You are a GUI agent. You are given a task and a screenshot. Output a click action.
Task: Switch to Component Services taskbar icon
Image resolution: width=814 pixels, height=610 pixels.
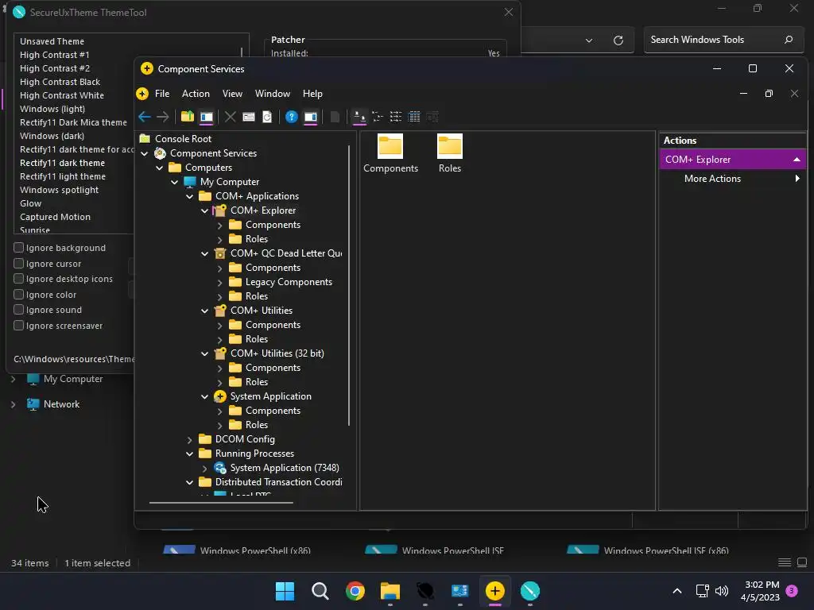[494, 591]
